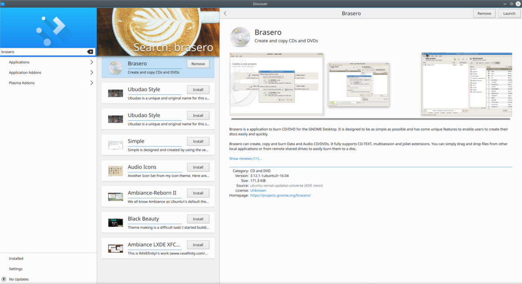Click the No Updates status icon
Image resolution: width=522 pixels, height=284 pixels.
(4, 279)
